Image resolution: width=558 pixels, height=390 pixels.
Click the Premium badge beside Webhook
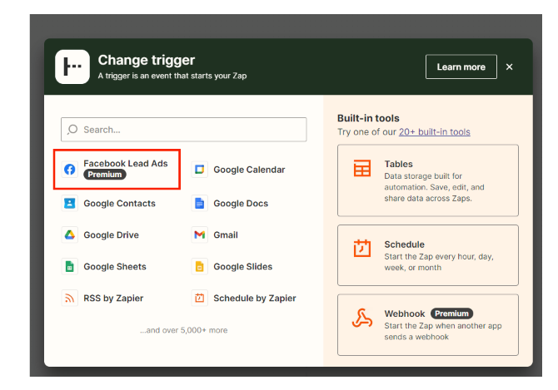pos(452,313)
